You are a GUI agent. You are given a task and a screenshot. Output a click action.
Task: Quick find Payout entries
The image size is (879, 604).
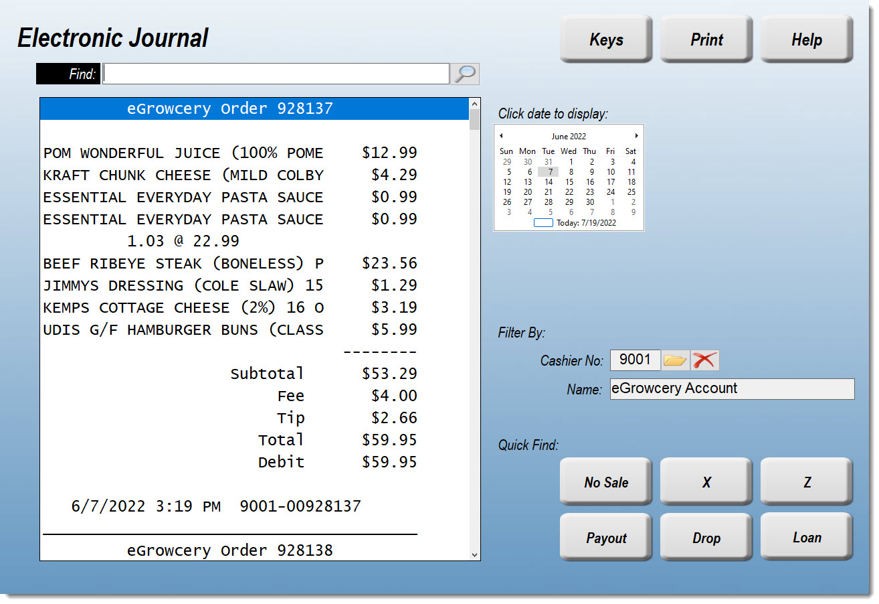[x=606, y=538]
